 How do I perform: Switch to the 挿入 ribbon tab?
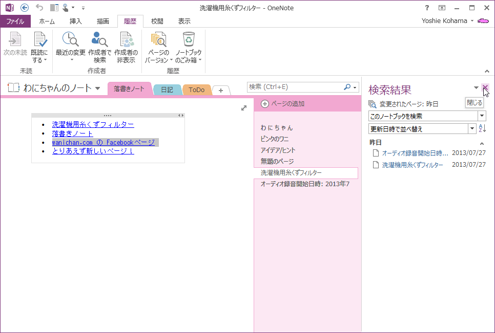(76, 21)
